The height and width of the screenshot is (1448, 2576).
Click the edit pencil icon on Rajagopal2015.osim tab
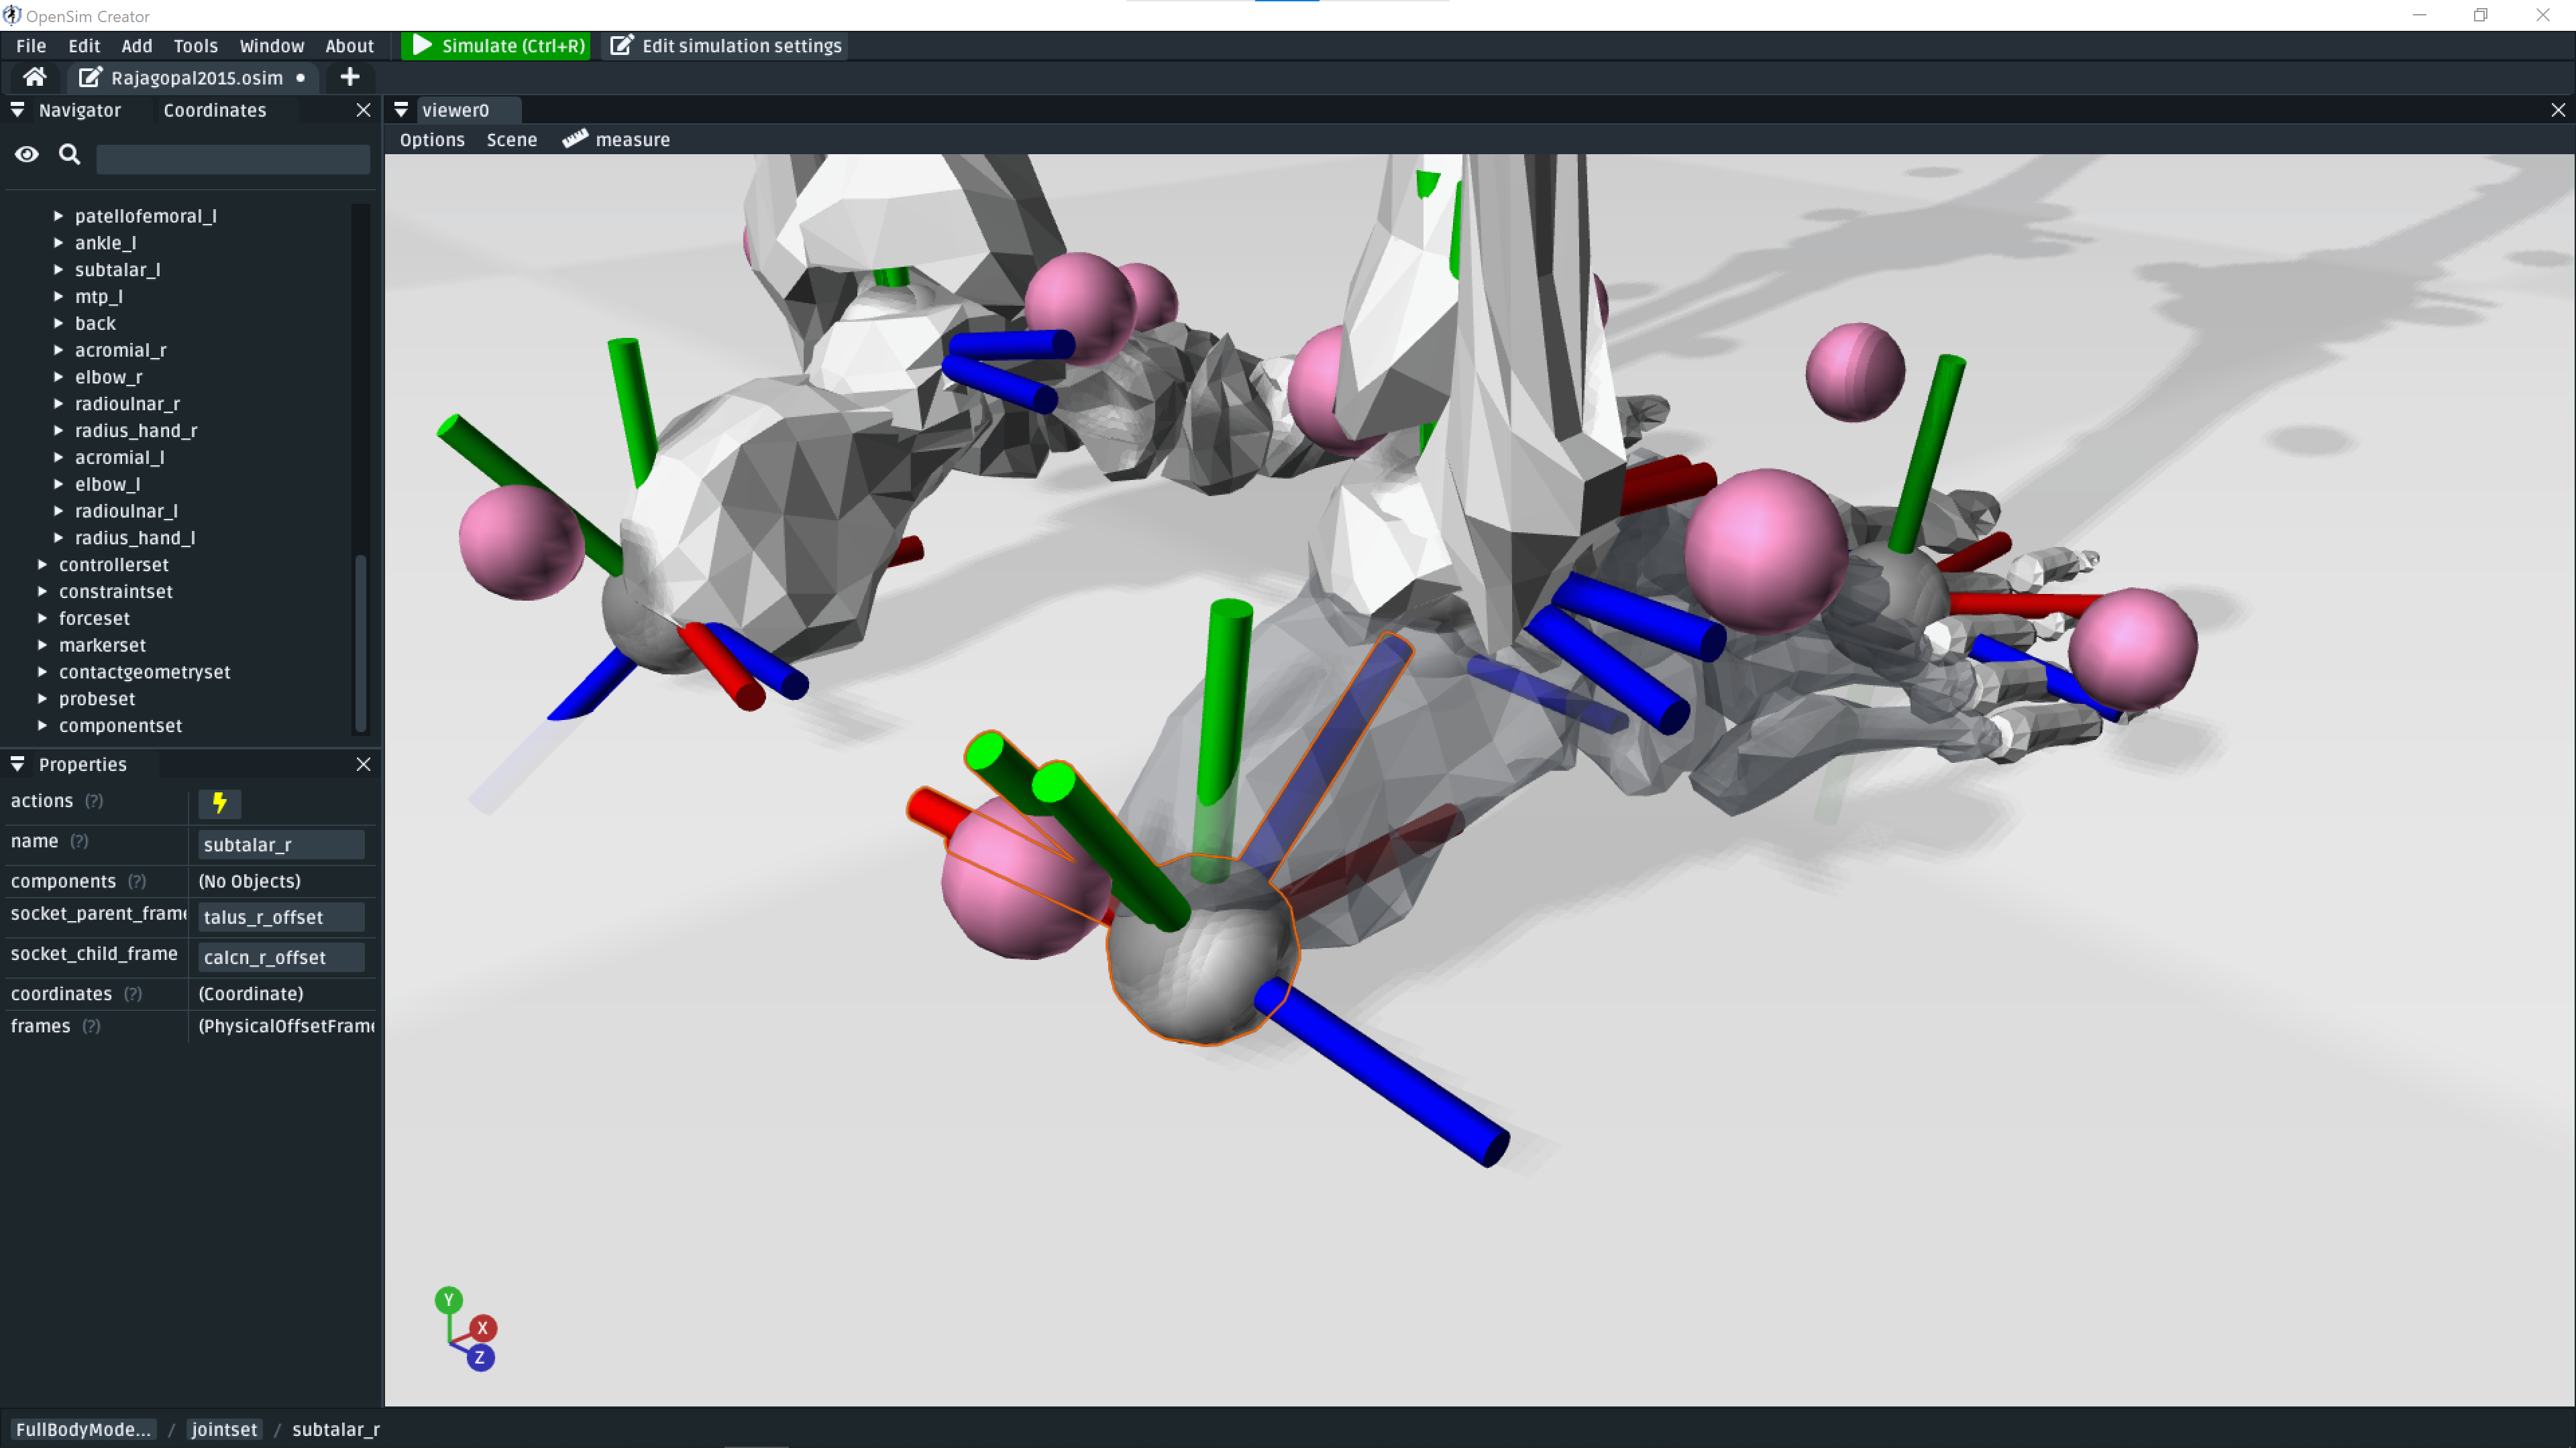coord(89,78)
